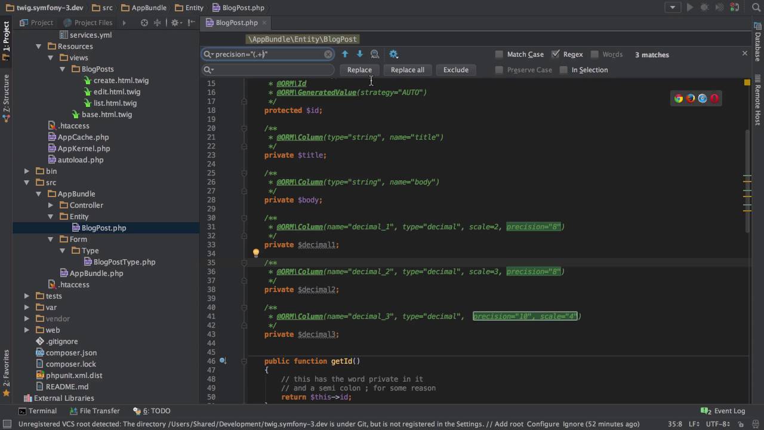This screenshot has height=430, width=764.
Task: Expand the Controller folder
Action: click(51, 205)
